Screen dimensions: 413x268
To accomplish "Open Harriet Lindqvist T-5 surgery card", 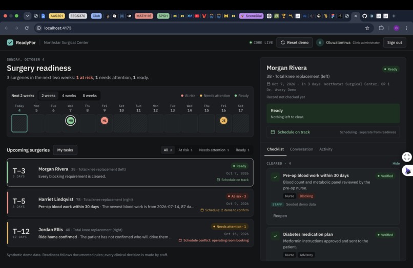I will pos(130,203).
